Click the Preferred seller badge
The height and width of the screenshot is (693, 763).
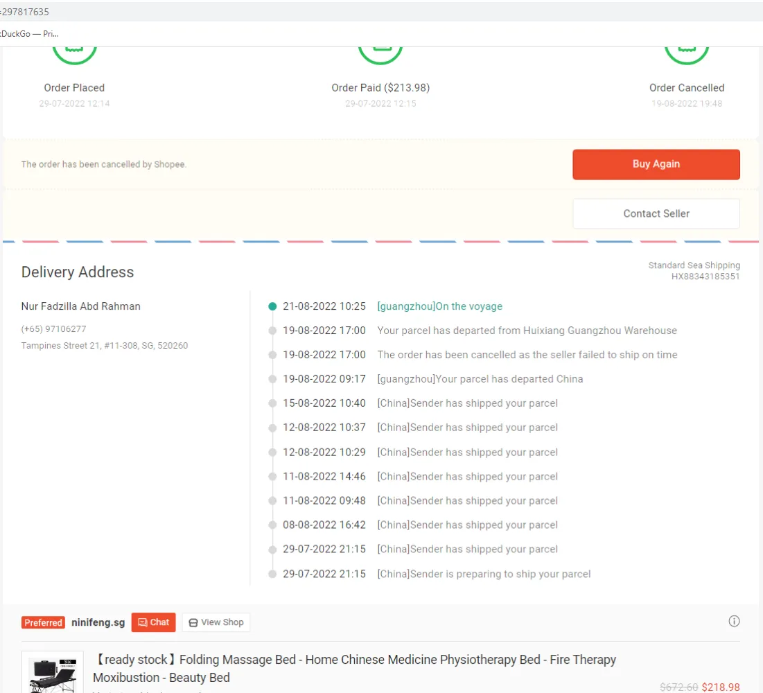[43, 622]
